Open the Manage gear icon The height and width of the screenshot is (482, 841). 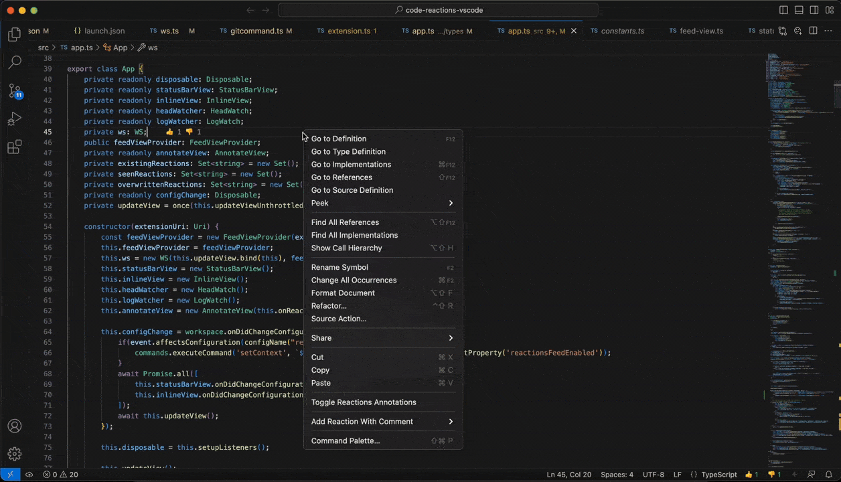(15, 454)
